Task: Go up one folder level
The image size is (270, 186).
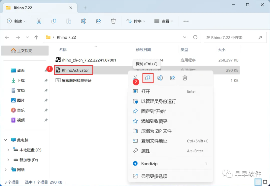Action: 36,37
